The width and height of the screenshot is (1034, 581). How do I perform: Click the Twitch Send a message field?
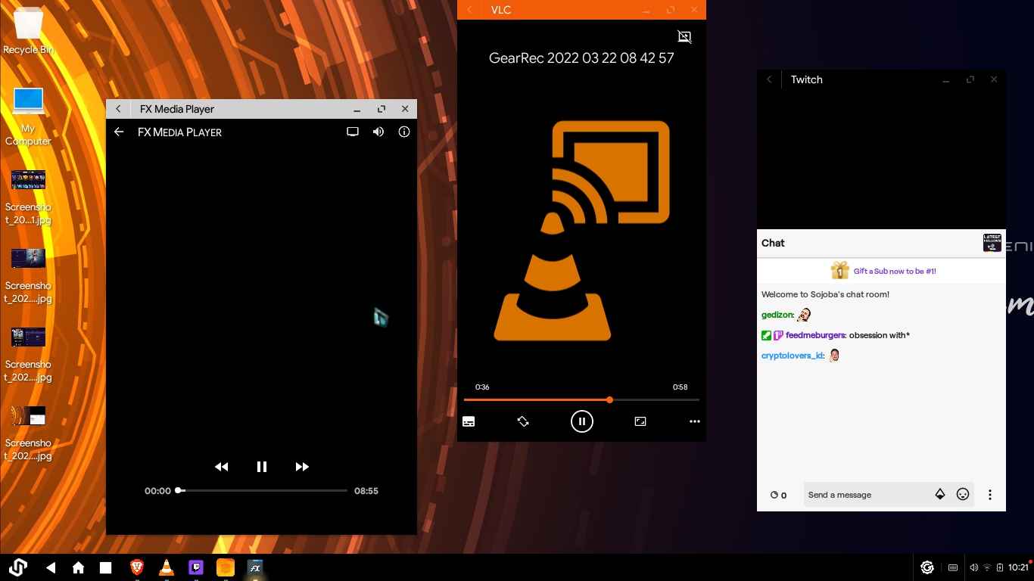point(866,495)
